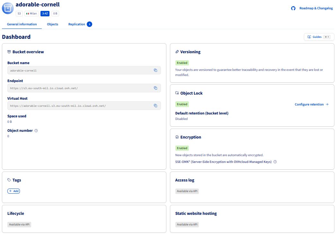Viewport: 336px width, 236px height.
Task: Select the General information tab
Action: tap(22, 24)
